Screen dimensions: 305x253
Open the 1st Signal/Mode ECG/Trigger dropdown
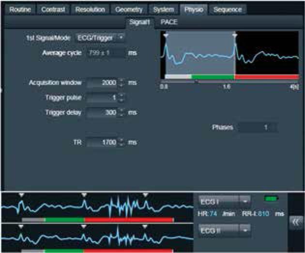[100, 37]
